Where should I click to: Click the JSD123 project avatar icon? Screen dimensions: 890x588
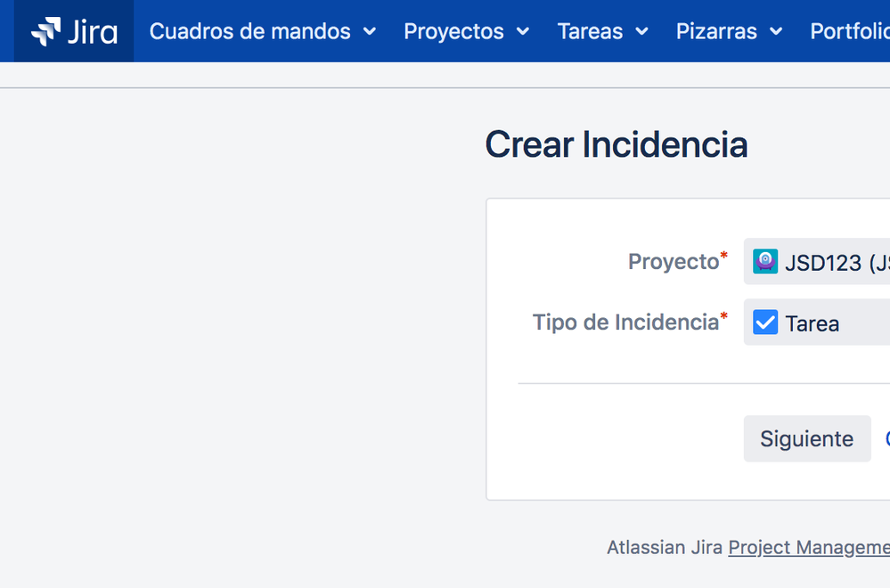765,262
